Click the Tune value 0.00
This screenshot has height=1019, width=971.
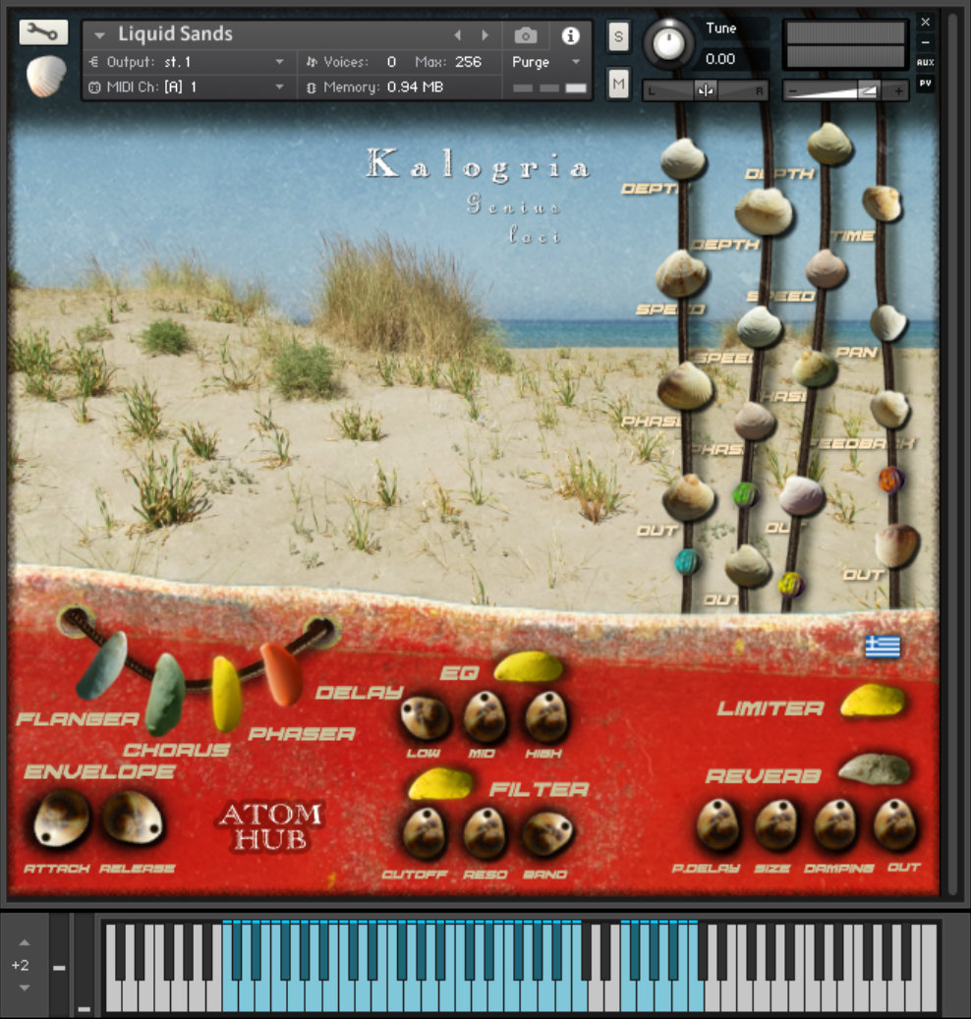[x=720, y=59]
